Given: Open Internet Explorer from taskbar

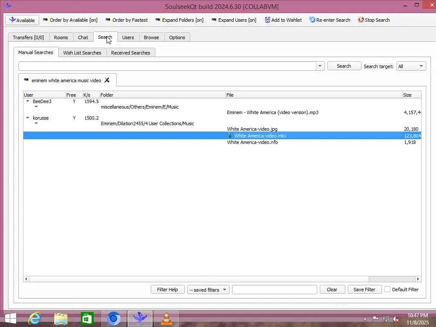Looking at the screenshot, I should coord(35,318).
